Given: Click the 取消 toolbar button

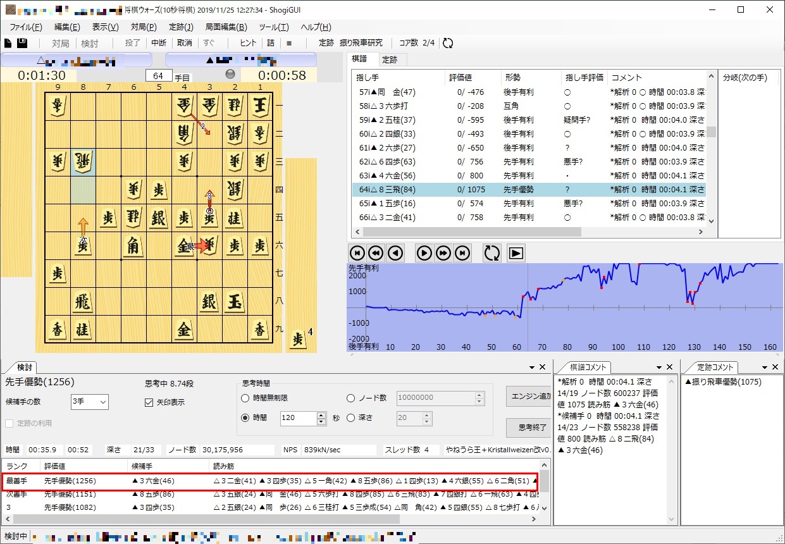Looking at the screenshot, I should (x=184, y=43).
